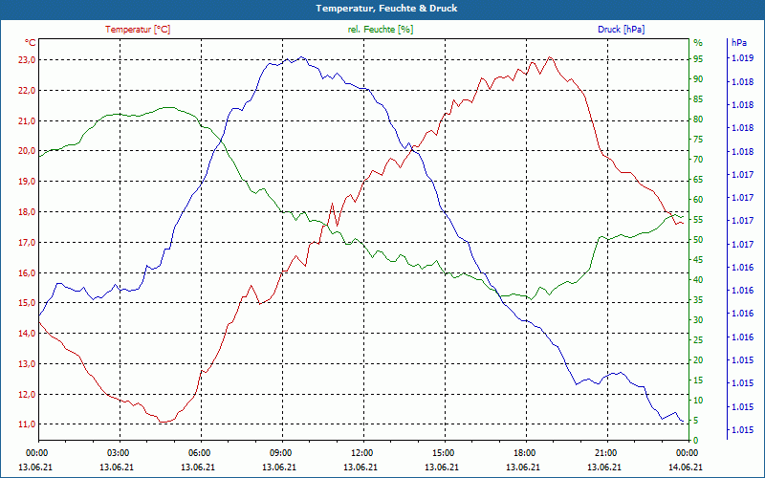The width and height of the screenshot is (765, 478).
Task: Click the 50 humidity axis tick
Action: point(698,240)
